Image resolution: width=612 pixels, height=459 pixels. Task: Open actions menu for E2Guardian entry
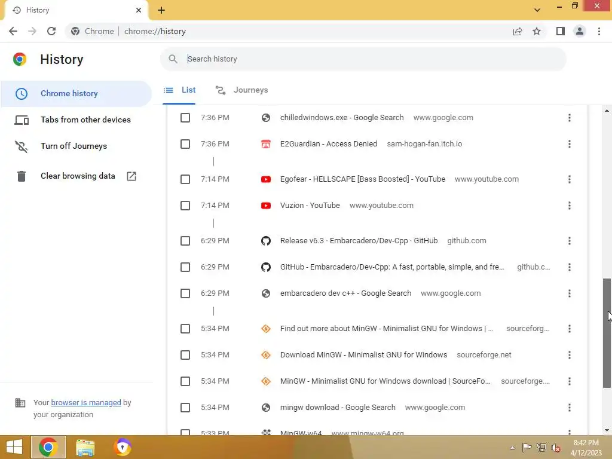pos(570,144)
